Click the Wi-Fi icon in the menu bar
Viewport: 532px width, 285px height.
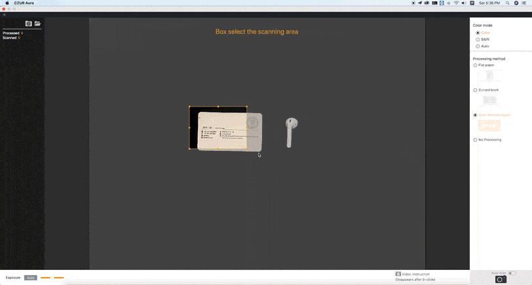tap(456, 3)
